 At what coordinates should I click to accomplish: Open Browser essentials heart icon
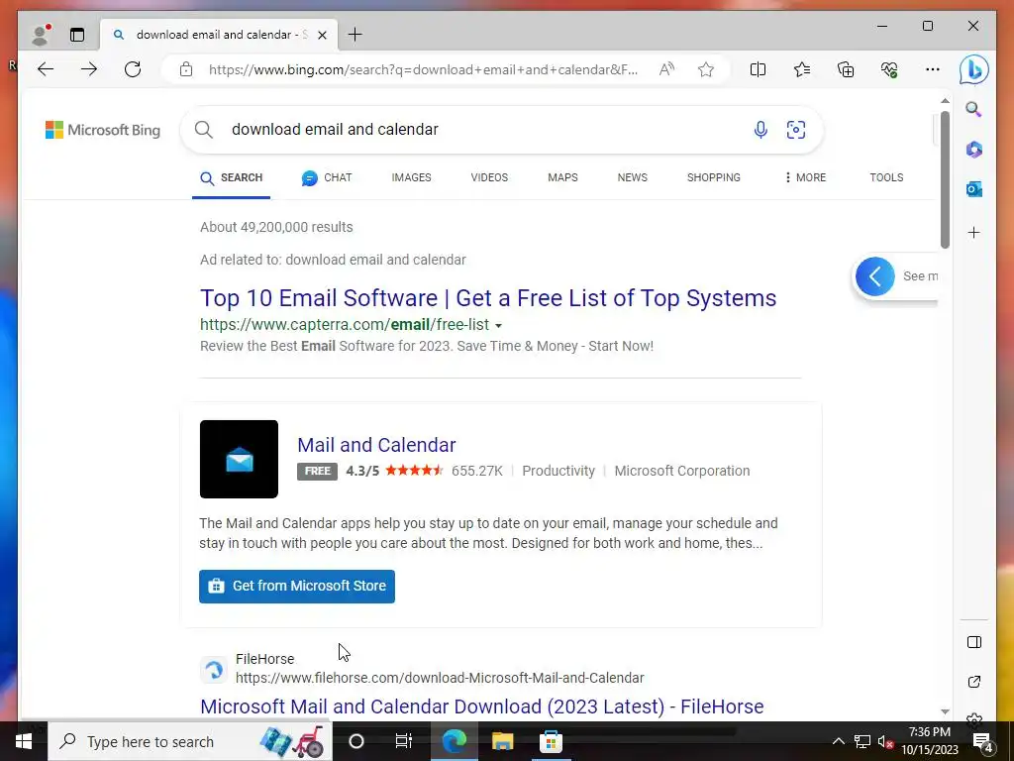(x=889, y=69)
